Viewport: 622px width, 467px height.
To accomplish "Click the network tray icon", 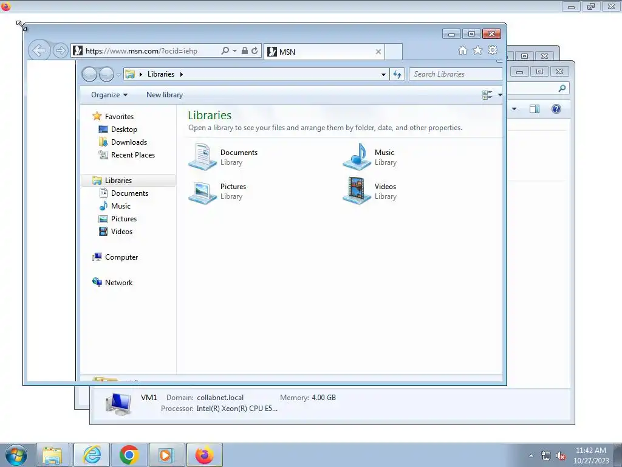I will coord(546,456).
